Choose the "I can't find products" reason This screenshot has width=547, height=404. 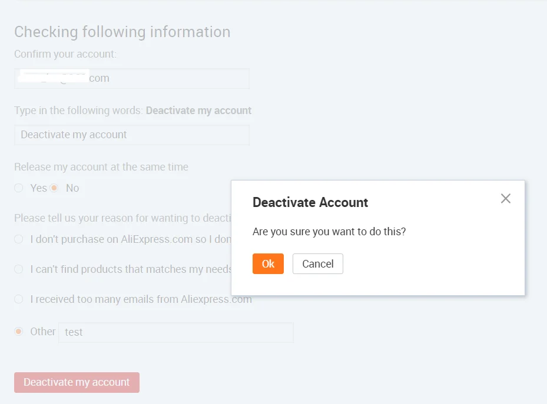tap(19, 269)
